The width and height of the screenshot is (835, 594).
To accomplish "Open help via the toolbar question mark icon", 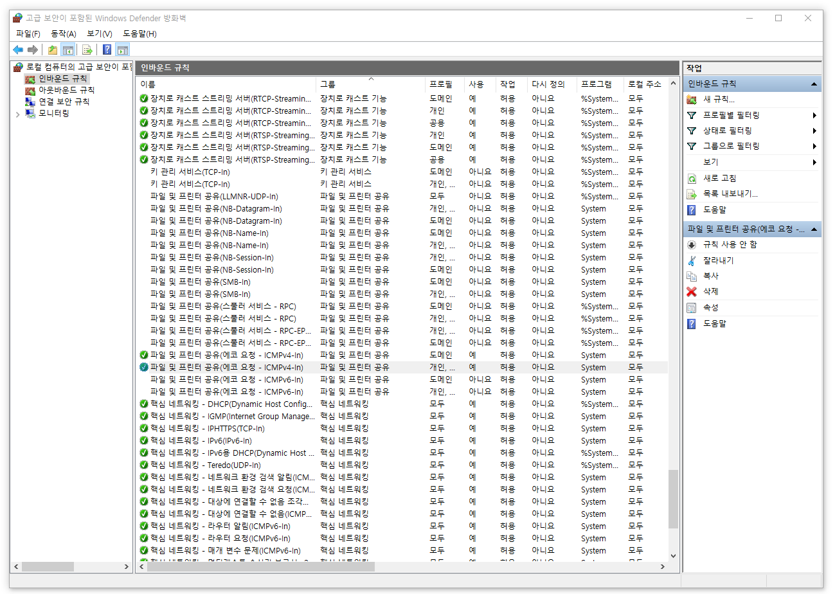I will (107, 50).
